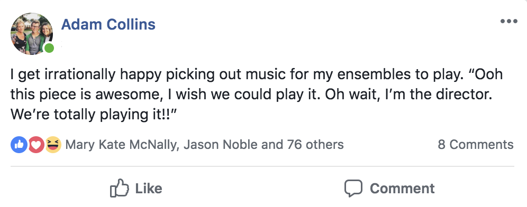Click "and 76 others" reaction count text
Screen dimensions: 527x207
tap(303, 145)
